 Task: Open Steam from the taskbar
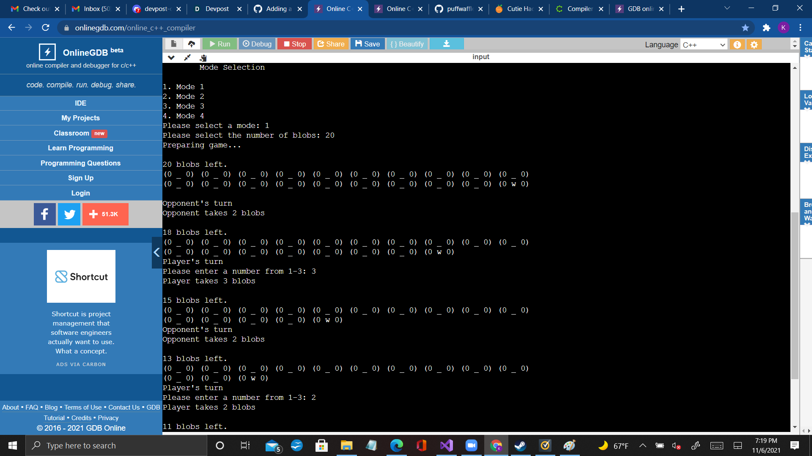pyautogui.click(x=520, y=445)
